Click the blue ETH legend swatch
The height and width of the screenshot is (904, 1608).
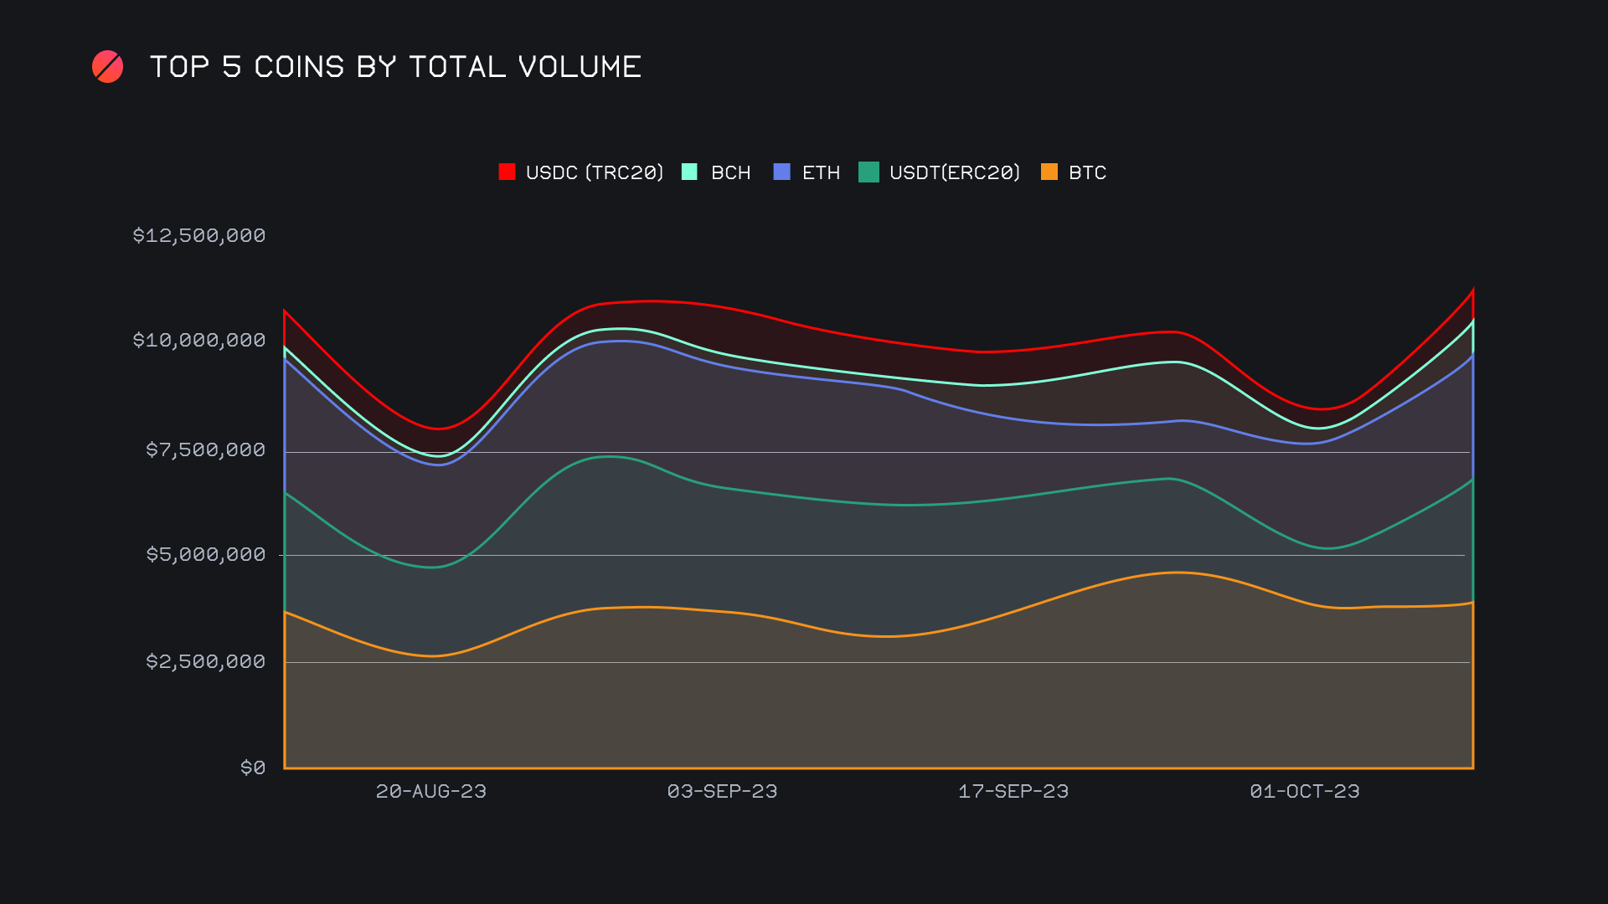[781, 172]
